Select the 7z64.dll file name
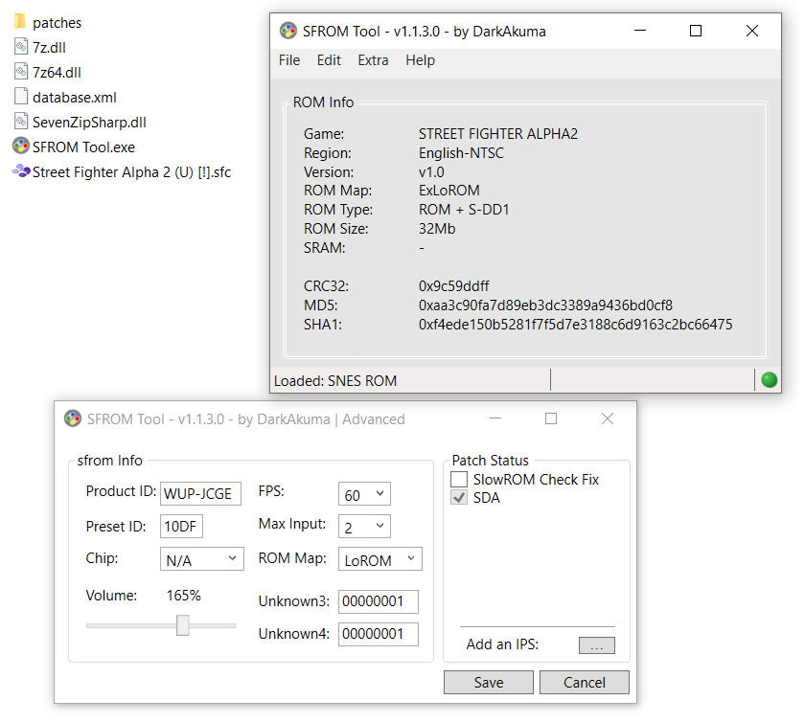Screen dimensions: 805x723 (57, 73)
